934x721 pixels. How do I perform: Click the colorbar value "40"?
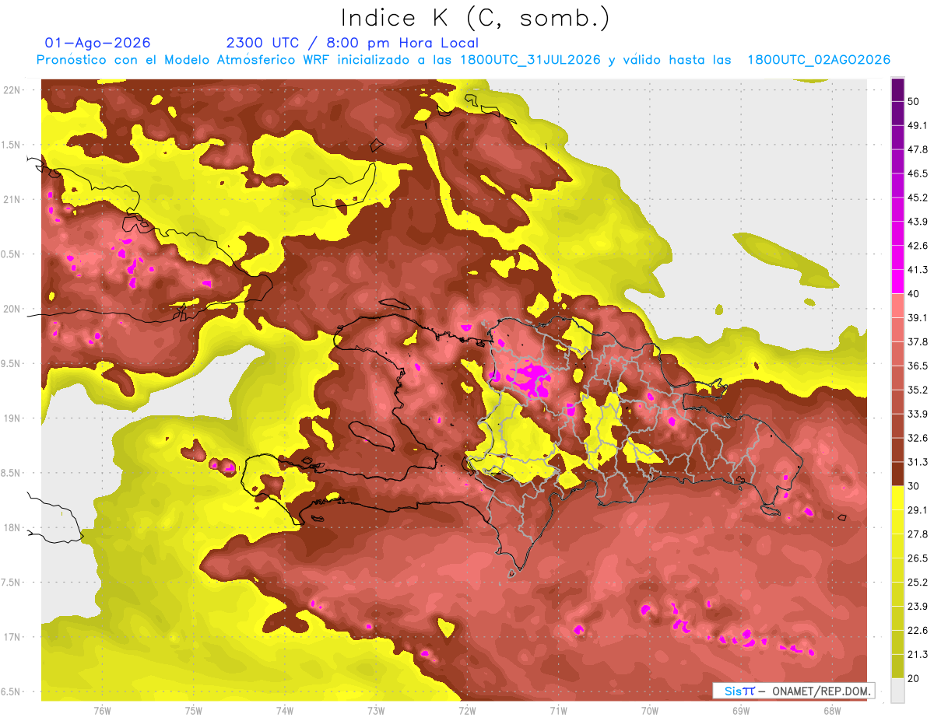coord(914,294)
